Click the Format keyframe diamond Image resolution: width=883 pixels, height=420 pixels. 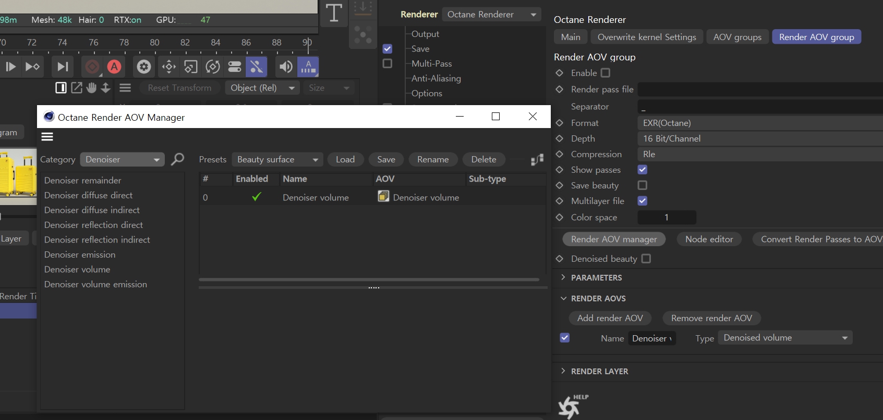pyautogui.click(x=559, y=123)
